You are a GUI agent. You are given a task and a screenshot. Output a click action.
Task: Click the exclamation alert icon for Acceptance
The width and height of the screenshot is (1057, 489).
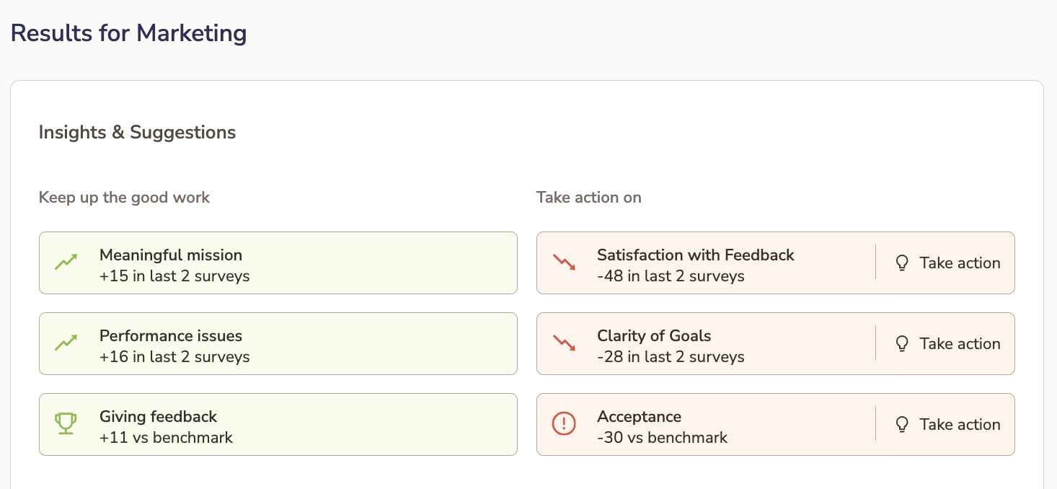click(x=563, y=424)
